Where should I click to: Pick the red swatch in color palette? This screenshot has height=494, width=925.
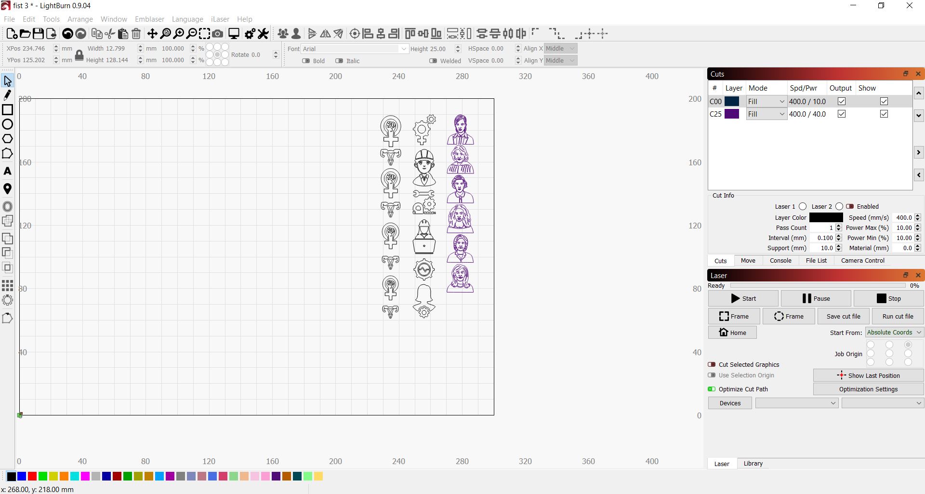[x=32, y=476]
